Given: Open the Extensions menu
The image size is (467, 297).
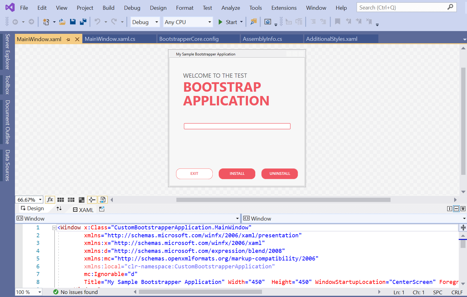Looking at the screenshot, I should pos(284,8).
